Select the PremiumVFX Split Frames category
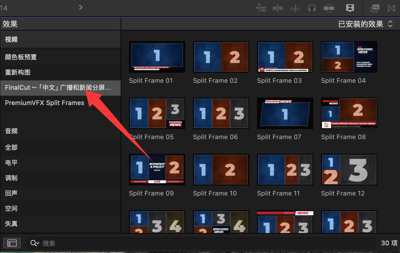This screenshot has height=253, width=400. (x=45, y=103)
